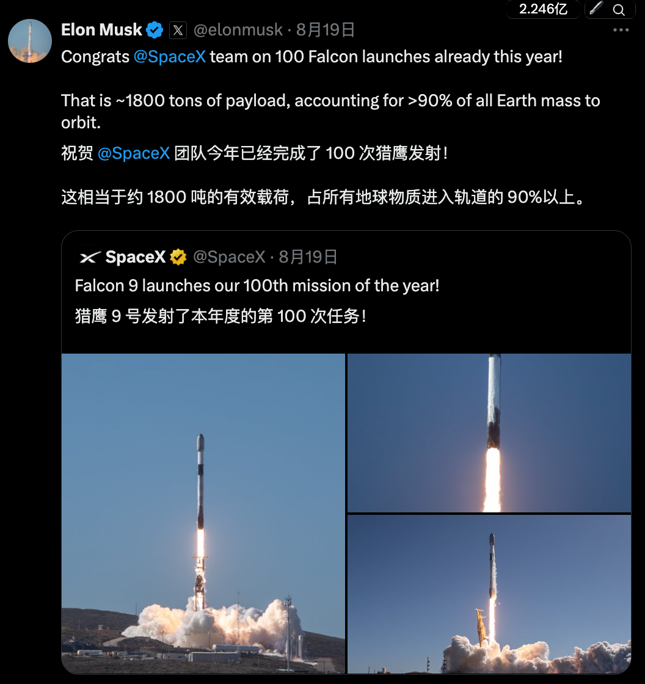
Task: Follow the @SpaceX mention in Chinese translation
Action: pyautogui.click(x=134, y=153)
